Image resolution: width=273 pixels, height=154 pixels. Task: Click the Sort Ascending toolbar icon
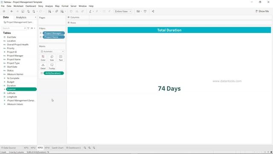pyautogui.click(x=77, y=12)
